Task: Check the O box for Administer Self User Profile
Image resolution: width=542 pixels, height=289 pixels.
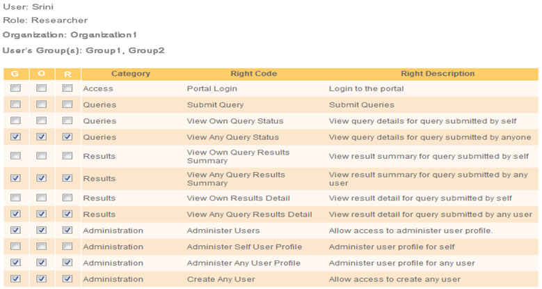Action: click(x=42, y=247)
